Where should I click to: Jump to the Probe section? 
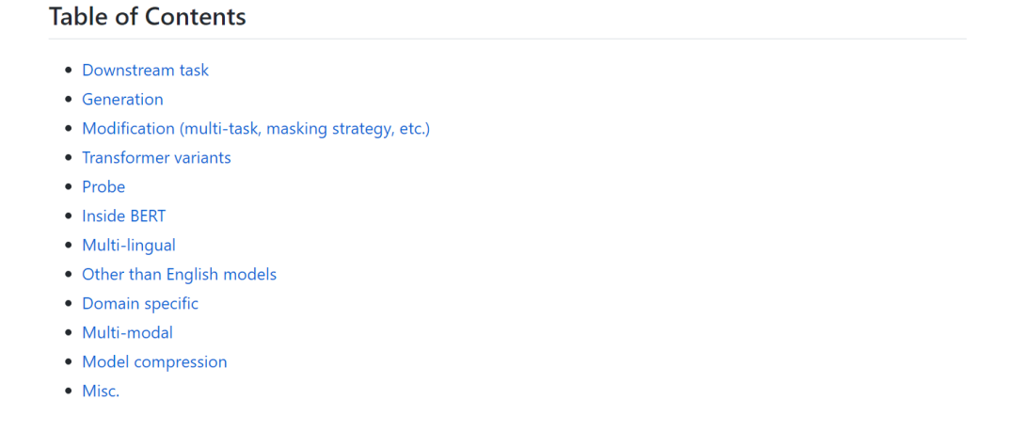103,187
